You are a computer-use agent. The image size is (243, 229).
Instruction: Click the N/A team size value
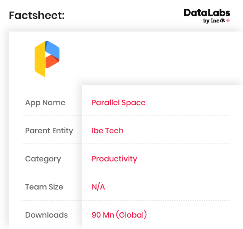tap(98, 187)
